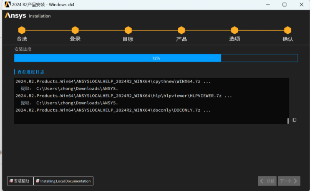
Task: Select the 选项 step hexagon
Action: pyautogui.click(x=234, y=30)
